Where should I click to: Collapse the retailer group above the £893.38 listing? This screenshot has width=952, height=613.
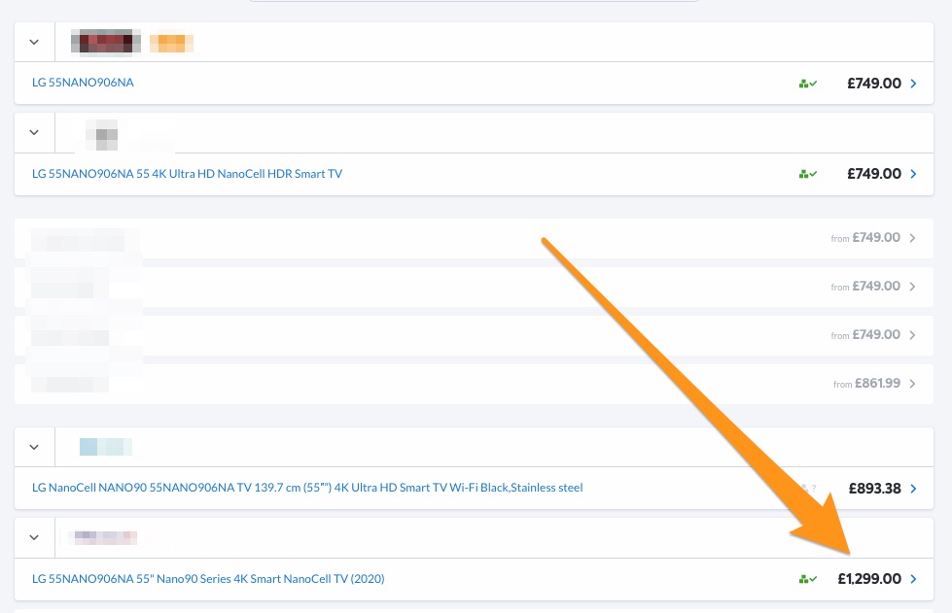click(x=34, y=448)
